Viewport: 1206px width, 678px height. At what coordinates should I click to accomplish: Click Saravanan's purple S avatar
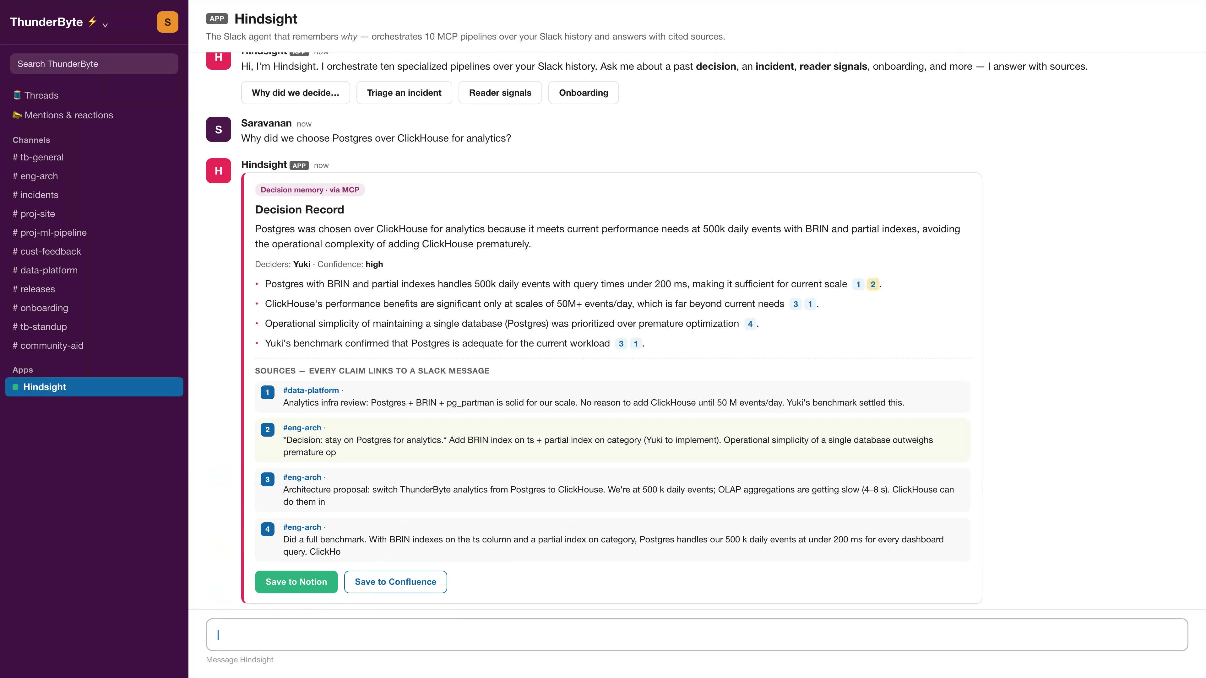click(x=218, y=129)
